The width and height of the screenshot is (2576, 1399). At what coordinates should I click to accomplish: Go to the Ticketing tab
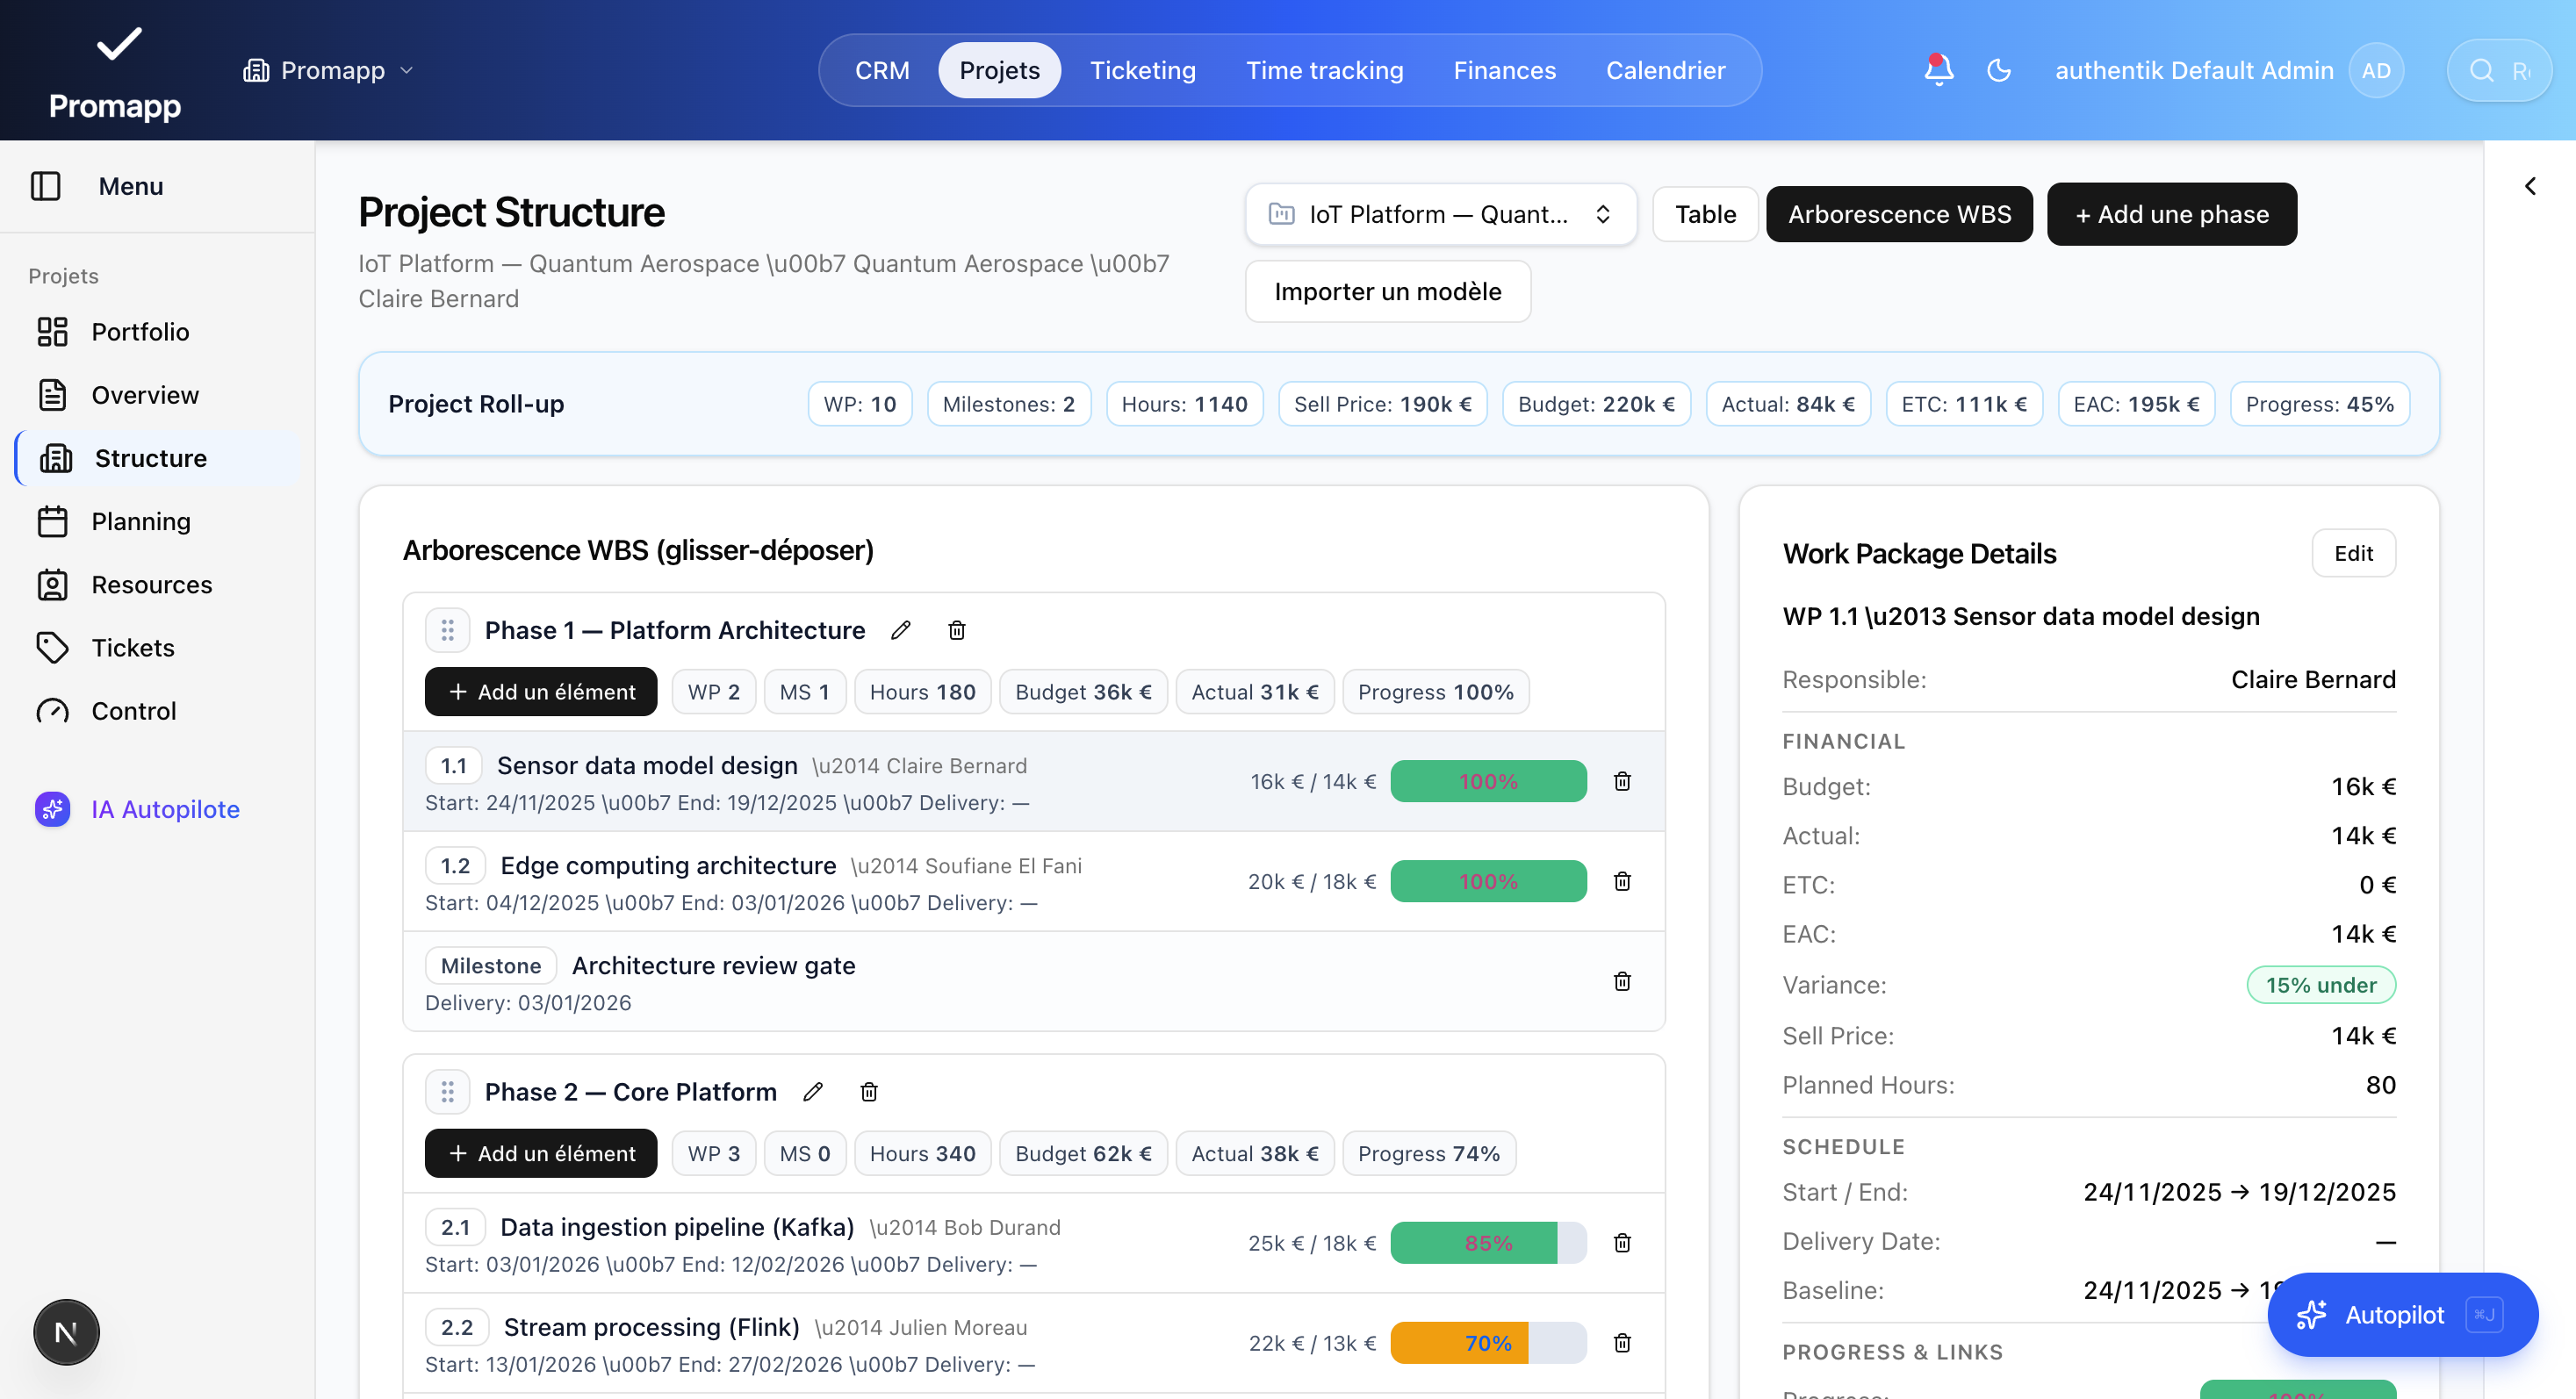pos(1142,70)
